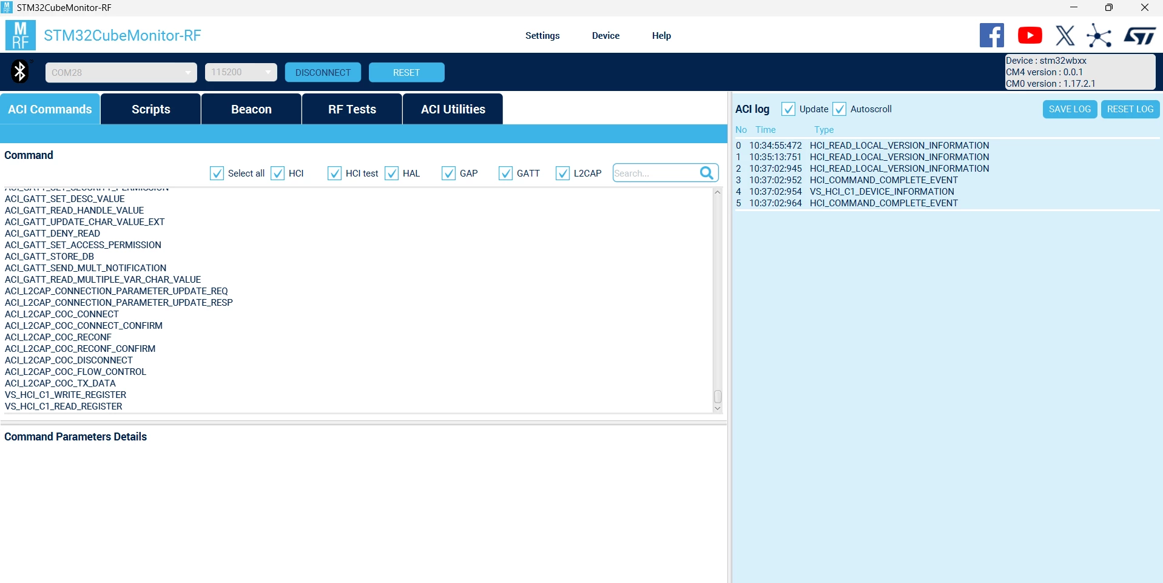Click the ST logo icon
1163x583 pixels.
point(1139,35)
